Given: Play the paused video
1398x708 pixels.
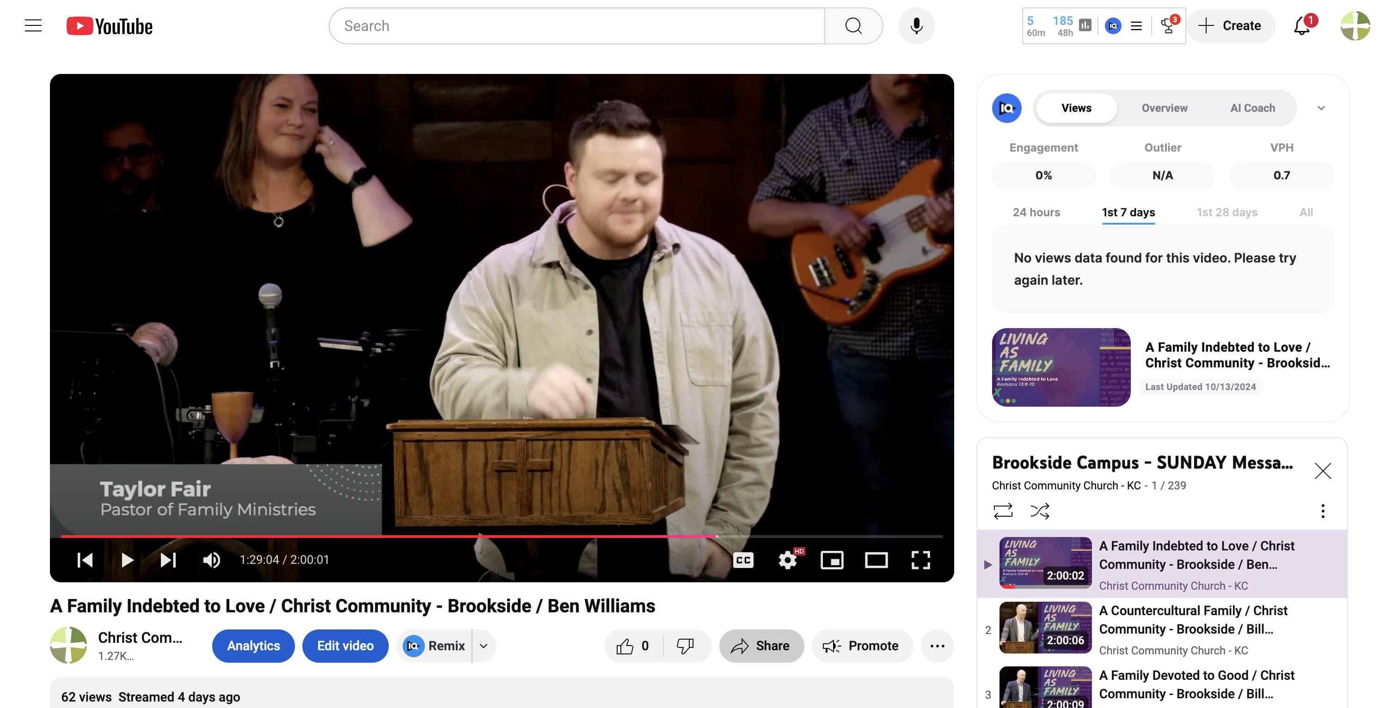Looking at the screenshot, I should pyautogui.click(x=127, y=559).
